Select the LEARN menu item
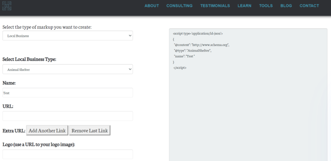 coord(245,6)
